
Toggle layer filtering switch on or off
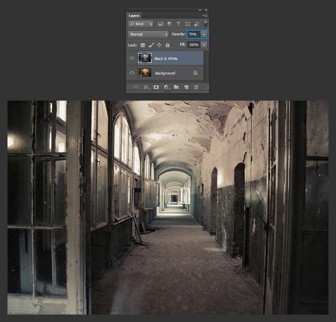[205, 24]
